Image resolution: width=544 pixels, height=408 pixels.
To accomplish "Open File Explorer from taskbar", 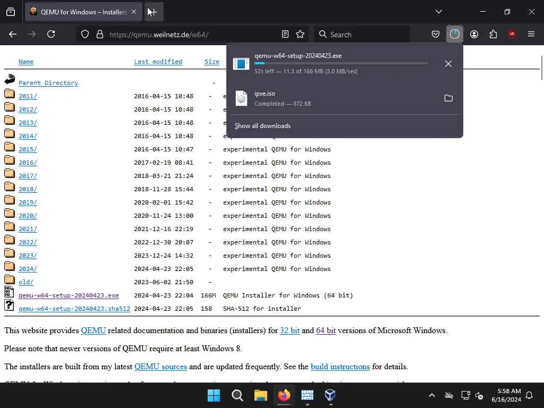I will (x=260, y=395).
